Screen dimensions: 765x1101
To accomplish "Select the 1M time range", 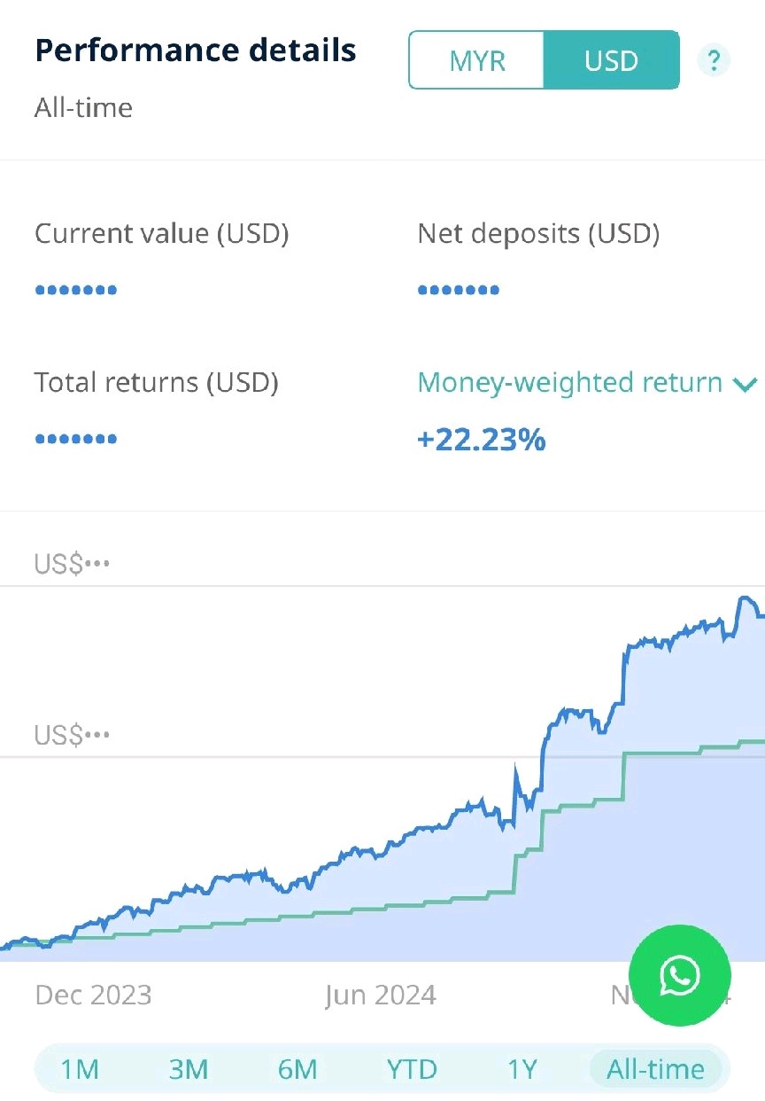I will tap(80, 1069).
